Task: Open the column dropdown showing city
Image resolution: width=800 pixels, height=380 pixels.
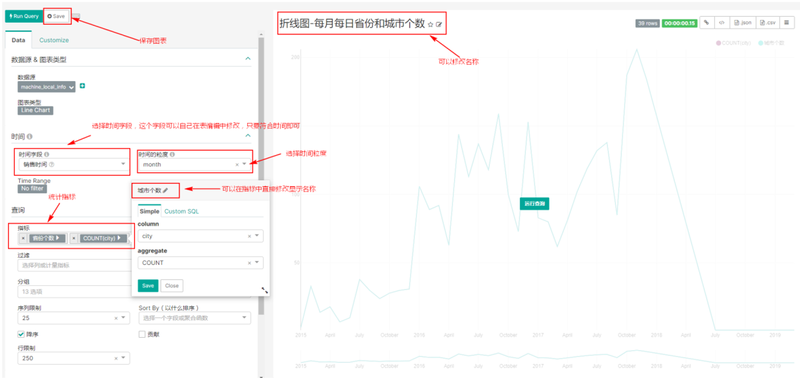Action: click(200, 236)
